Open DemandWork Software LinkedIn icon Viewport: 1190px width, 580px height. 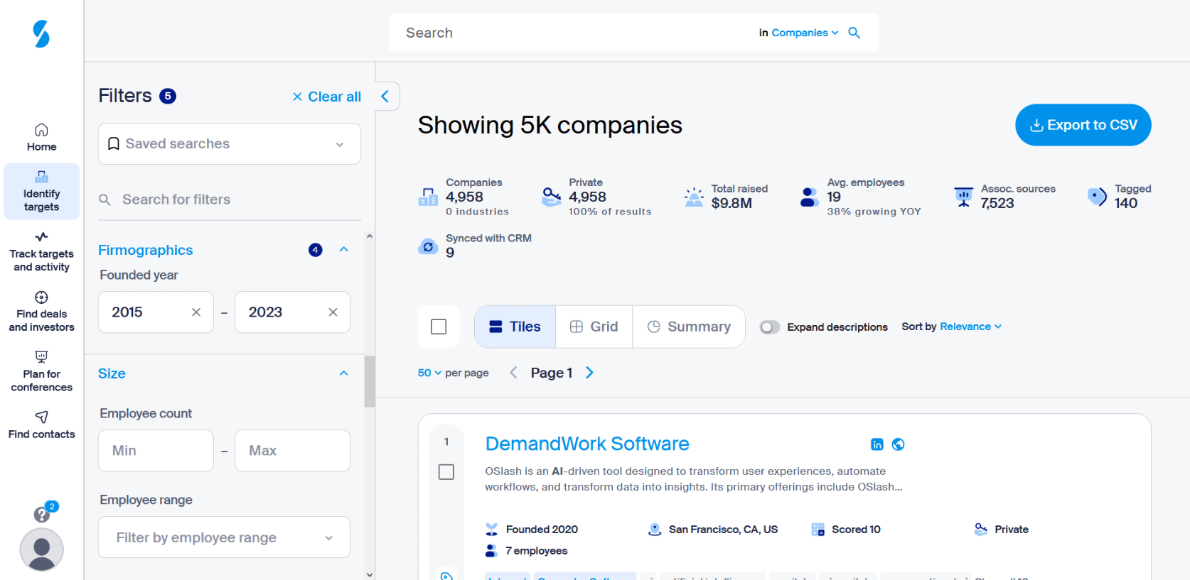tap(877, 444)
